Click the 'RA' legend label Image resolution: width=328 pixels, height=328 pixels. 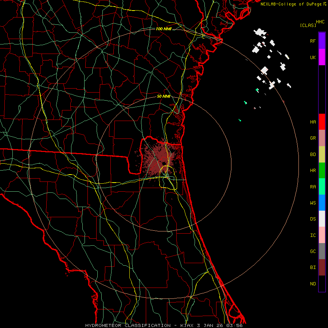(313, 187)
